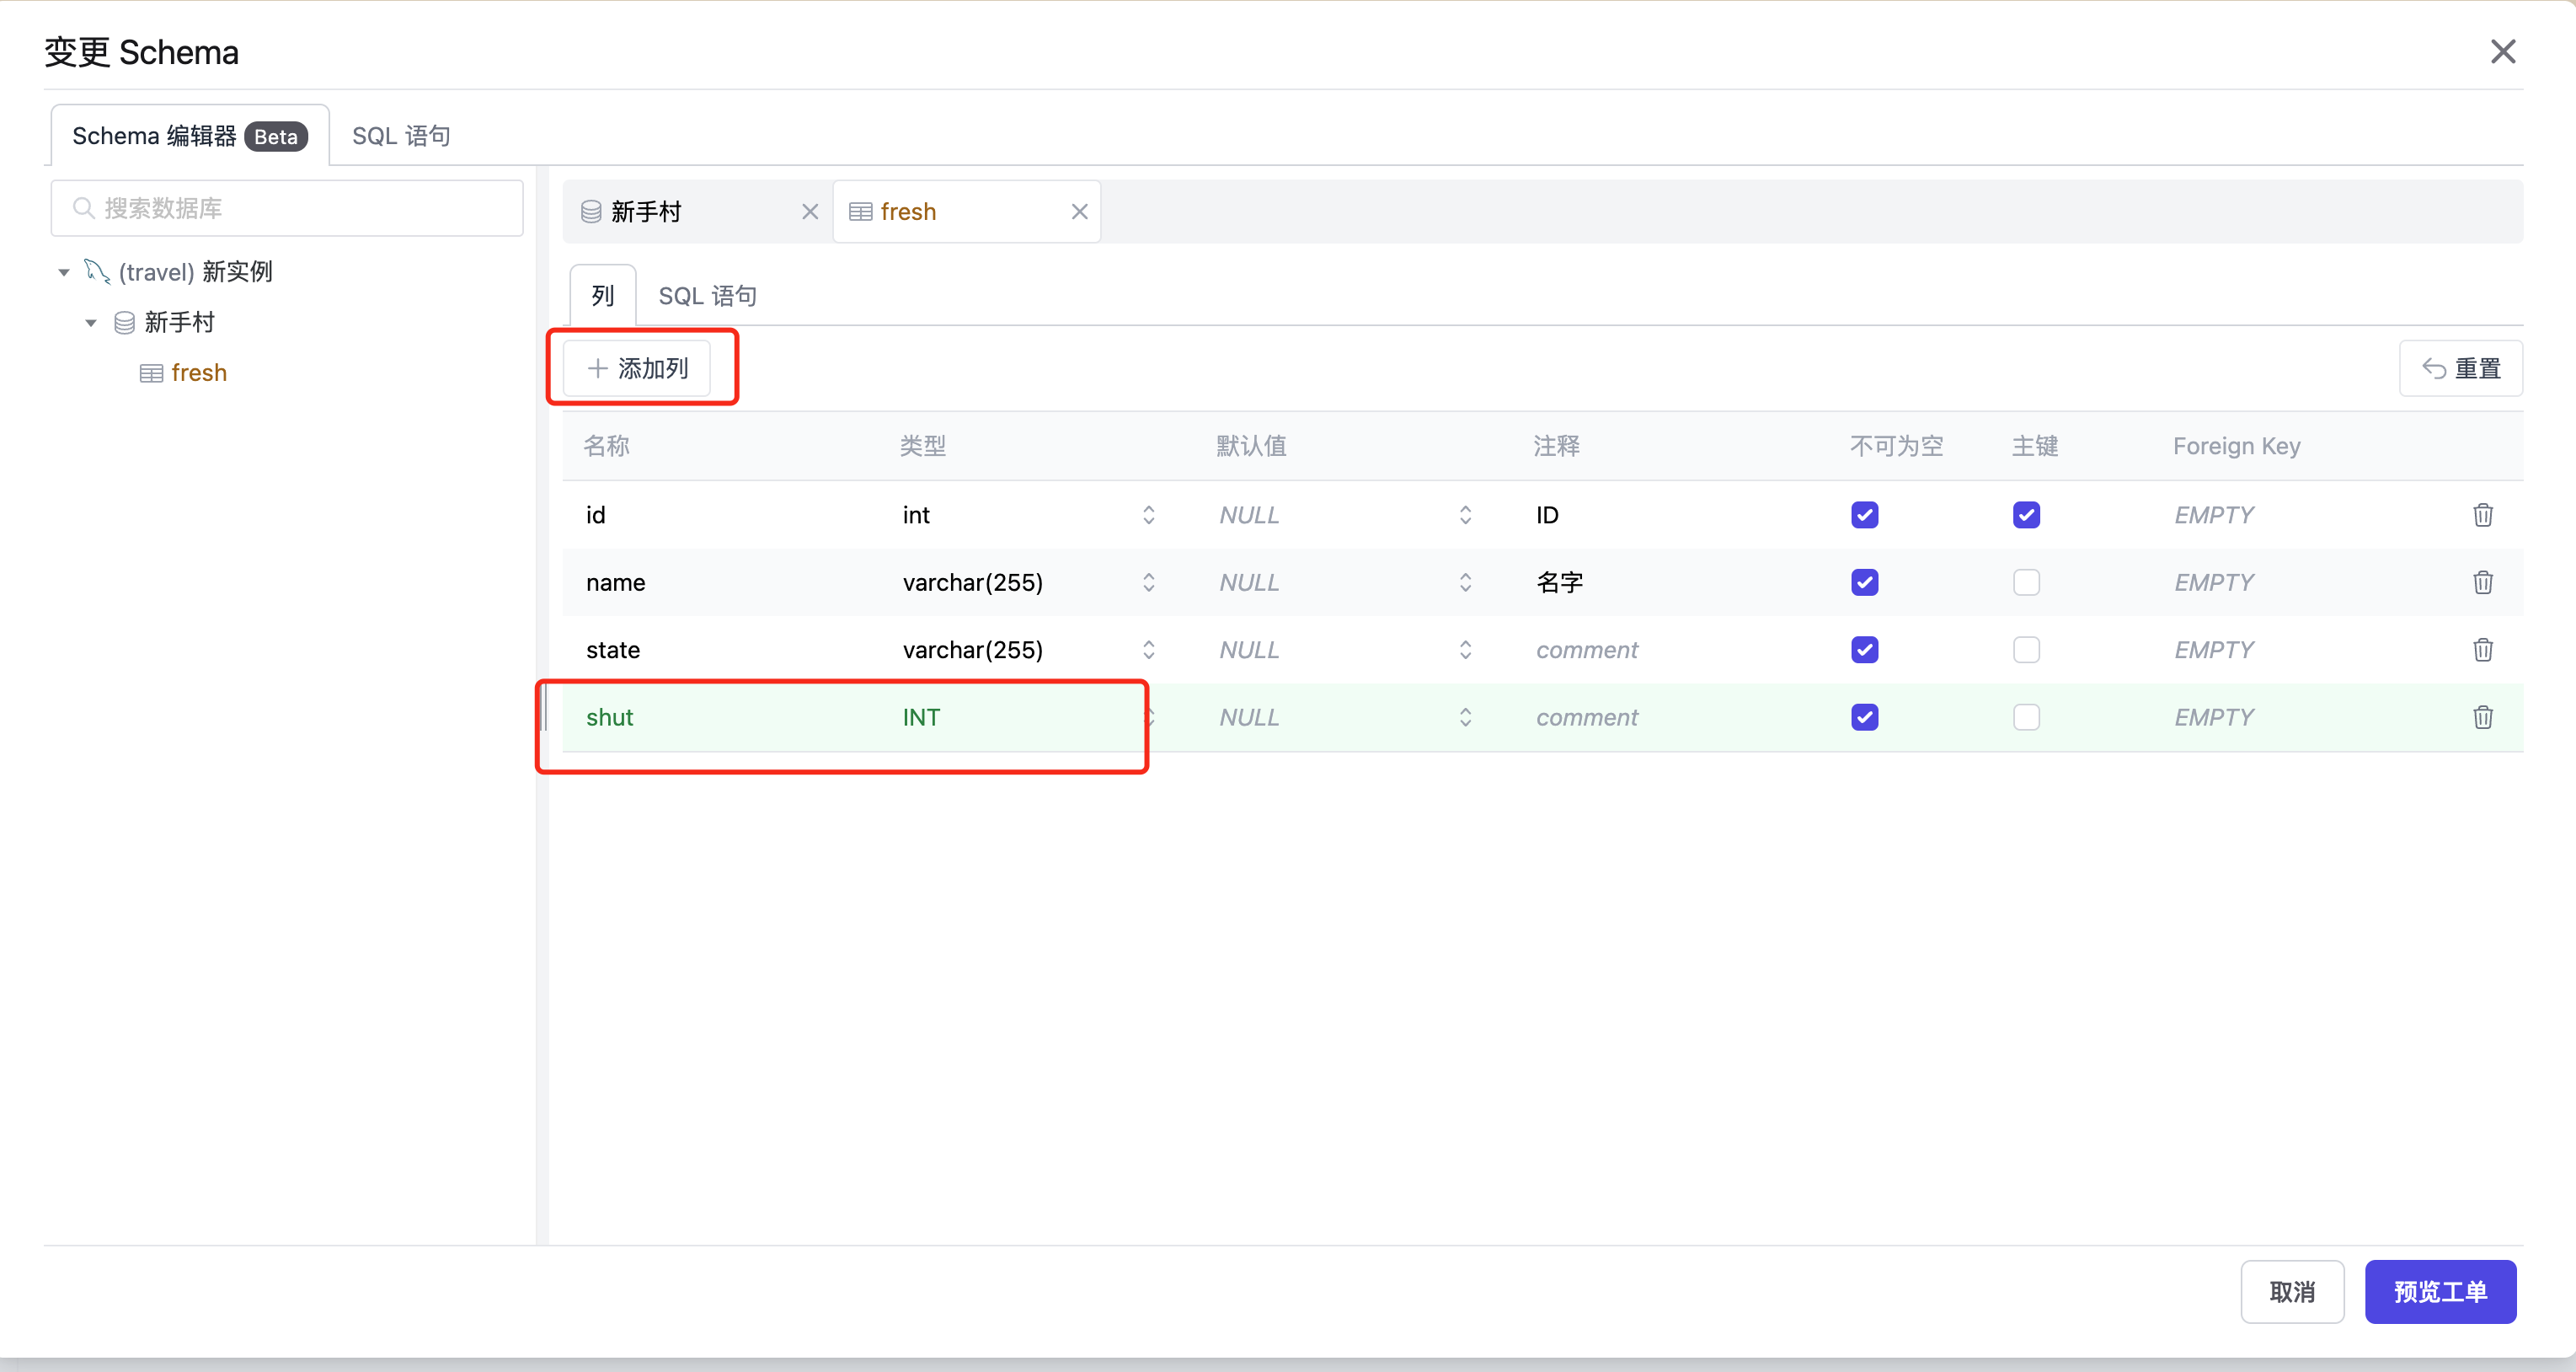
Task: Remove the state column with trash icon
Action: point(2482,650)
